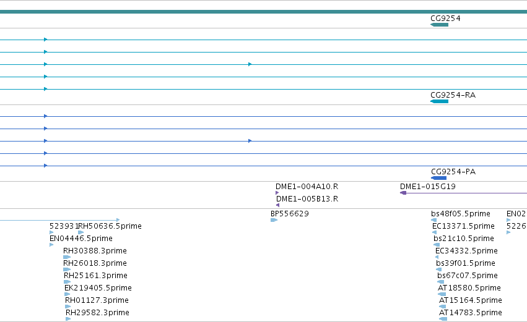Click the 523931 EST arrow glyph
The image size is (527, 322).
[51, 232]
